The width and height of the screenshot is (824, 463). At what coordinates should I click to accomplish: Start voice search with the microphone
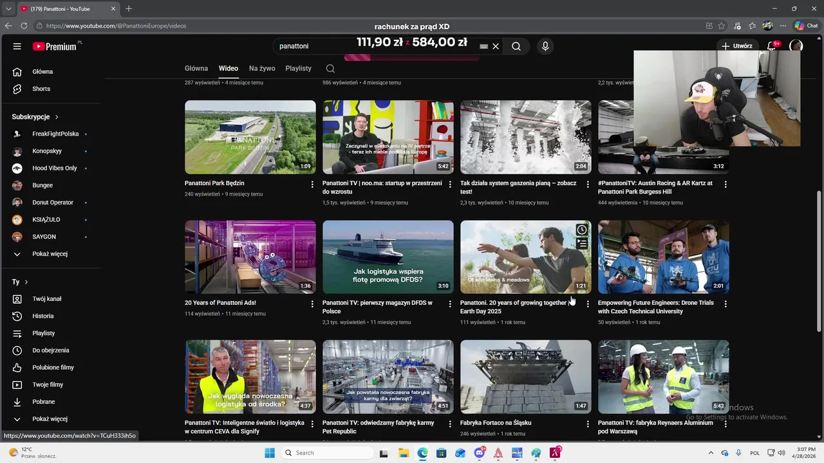[545, 46]
